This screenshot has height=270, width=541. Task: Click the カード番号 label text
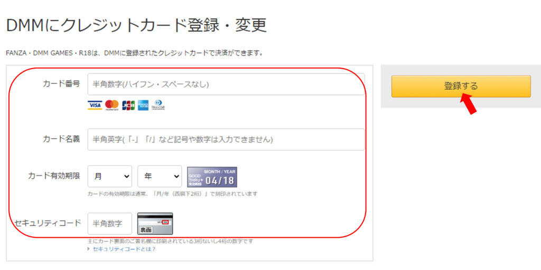click(61, 84)
